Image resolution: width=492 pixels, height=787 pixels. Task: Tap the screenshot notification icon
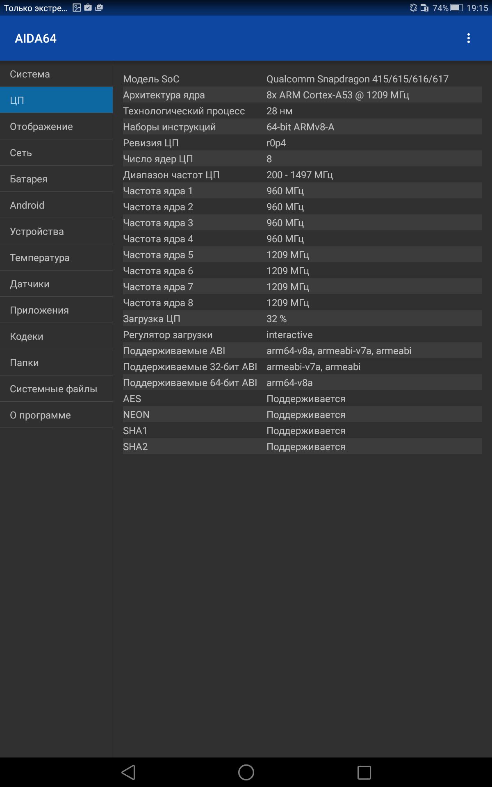pyautogui.click(x=77, y=7)
